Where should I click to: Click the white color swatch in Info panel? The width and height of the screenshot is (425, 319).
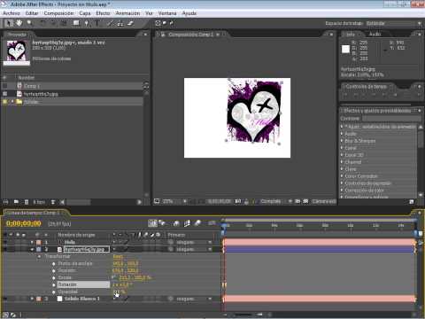point(345,49)
